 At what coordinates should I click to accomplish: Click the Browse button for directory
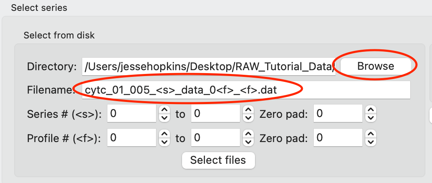pos(375,66)
